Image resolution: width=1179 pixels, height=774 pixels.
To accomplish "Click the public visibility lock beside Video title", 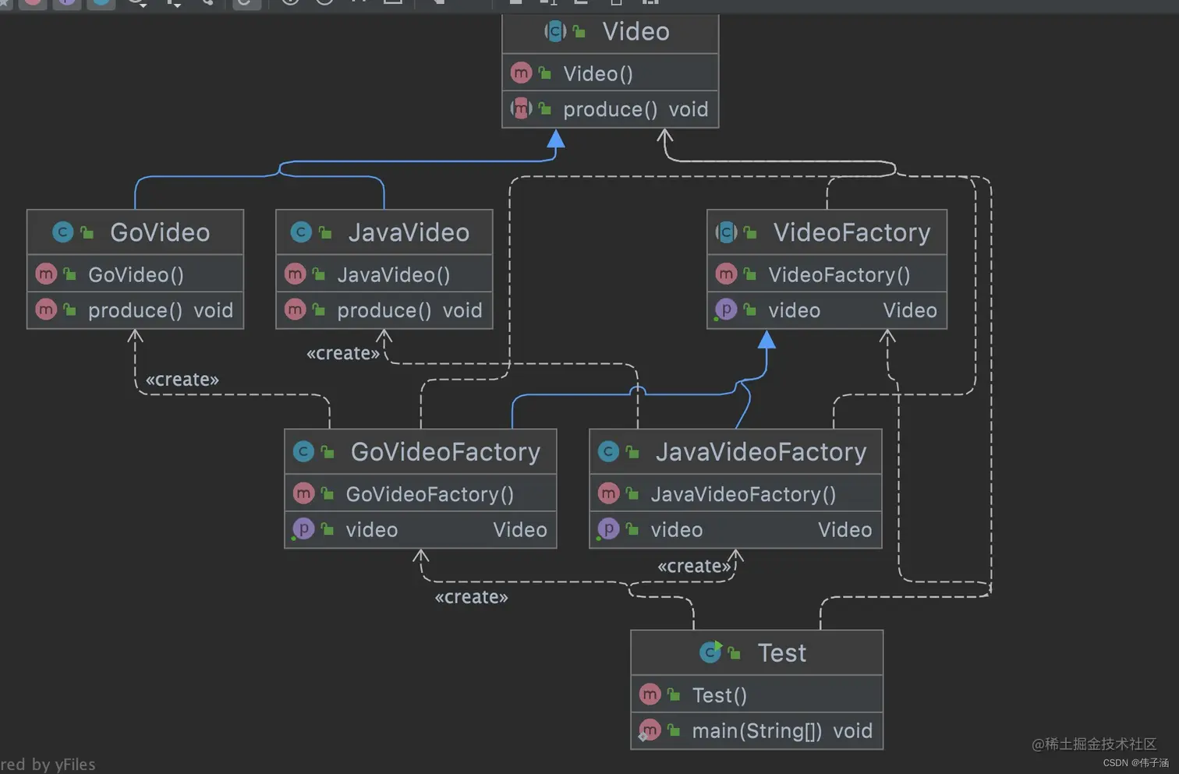I will (x=579, y=32).
